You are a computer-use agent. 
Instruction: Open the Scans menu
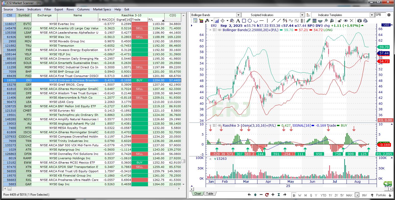pyautogui.click(x=20, y=9)
